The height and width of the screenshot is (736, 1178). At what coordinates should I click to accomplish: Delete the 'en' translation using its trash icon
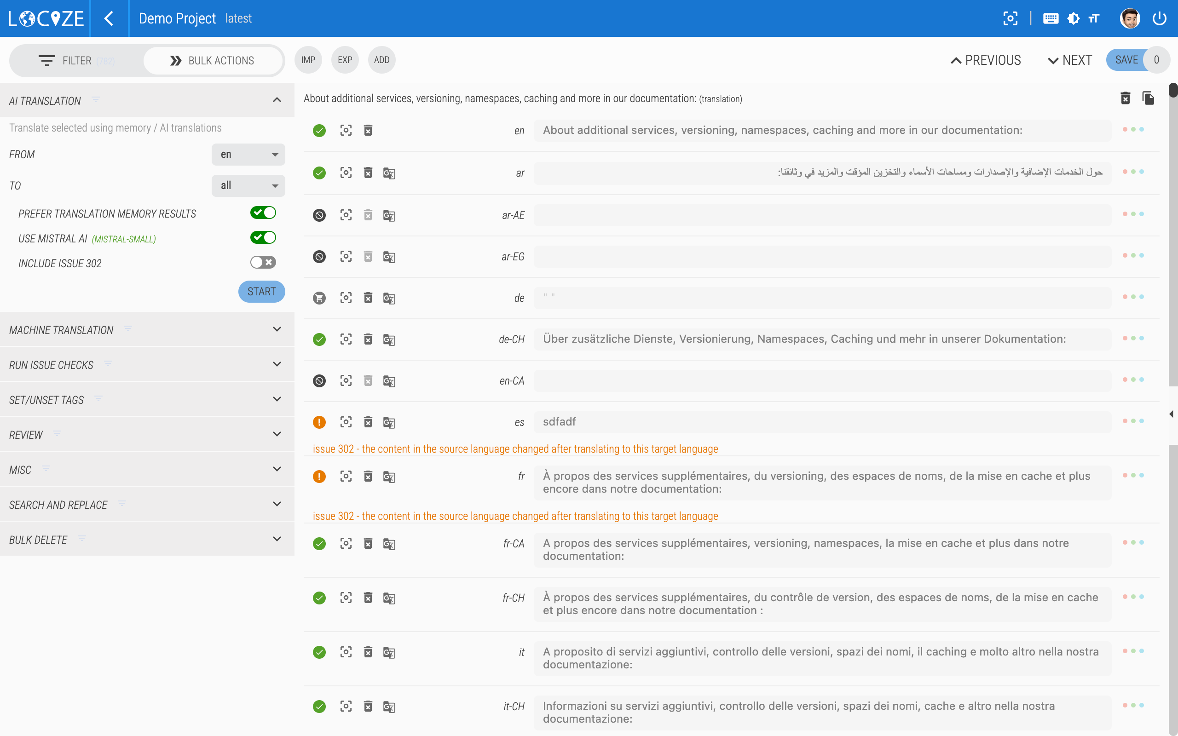368,130
